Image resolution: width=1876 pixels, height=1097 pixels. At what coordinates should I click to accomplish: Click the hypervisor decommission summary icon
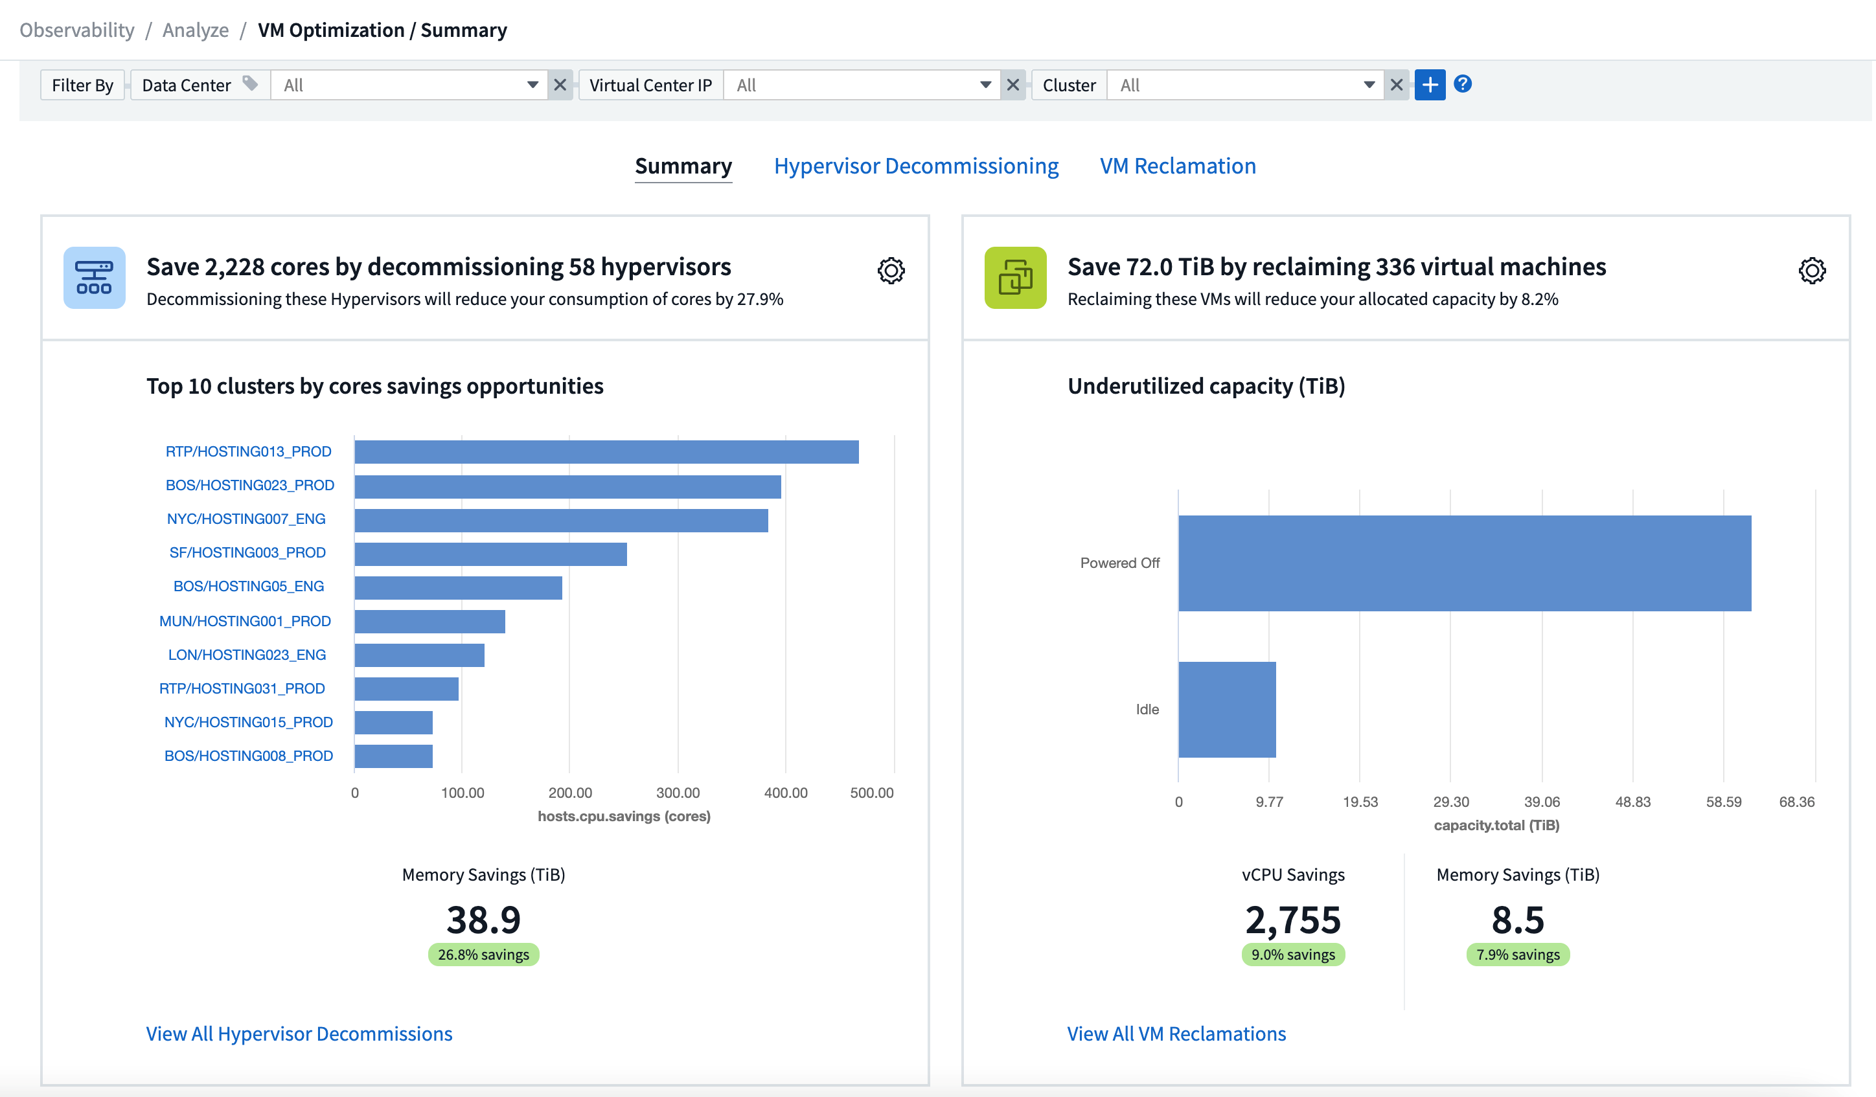tap(94, 275)
